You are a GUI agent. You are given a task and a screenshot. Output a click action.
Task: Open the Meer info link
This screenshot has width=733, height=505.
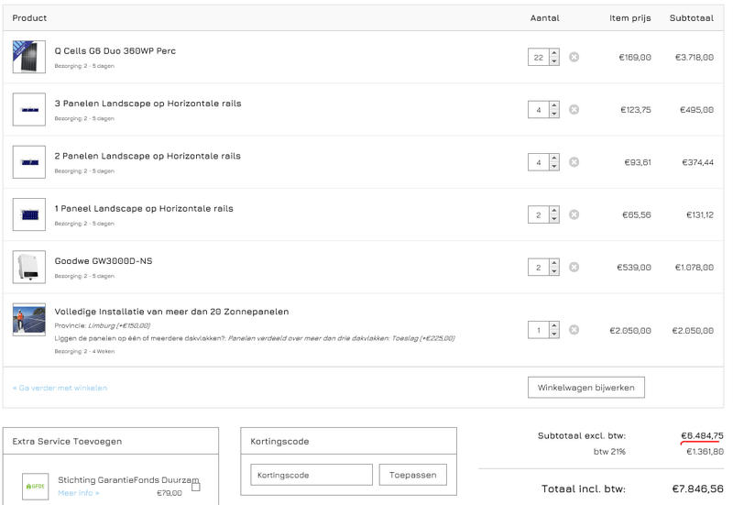[x=79, y=493]
